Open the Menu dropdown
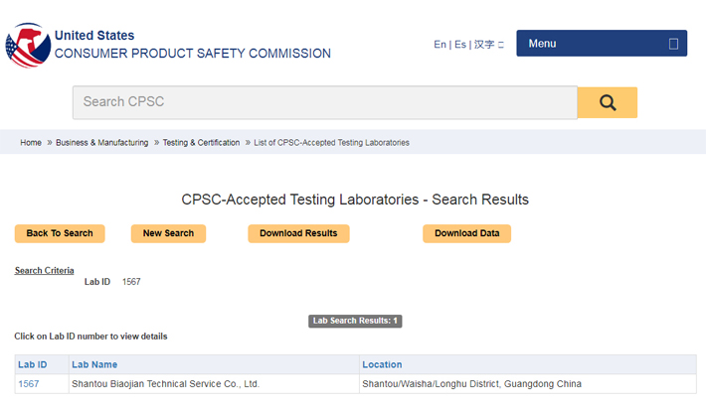 point(602,43)
